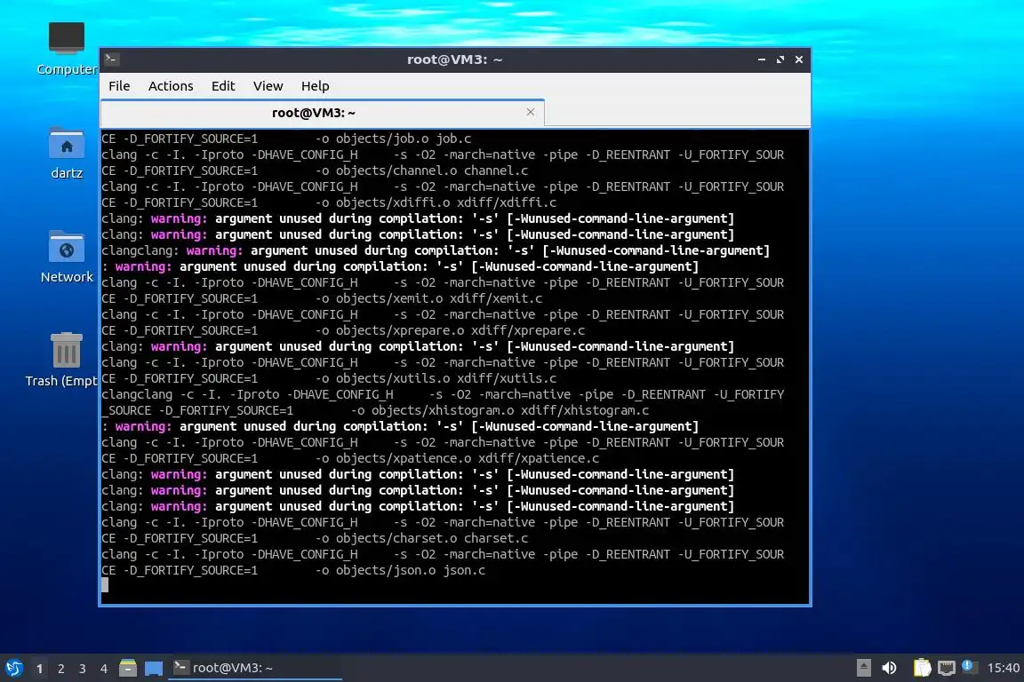Open the update notifier tray icon
This screenshot has height=682, width=1024.
click(970, 667)
